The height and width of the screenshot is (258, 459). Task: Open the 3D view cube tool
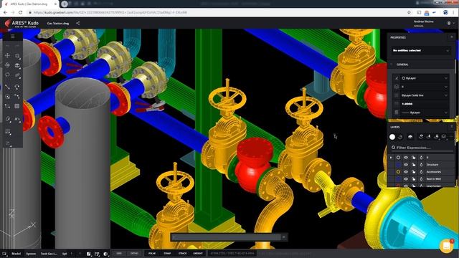tap(17, 65)
